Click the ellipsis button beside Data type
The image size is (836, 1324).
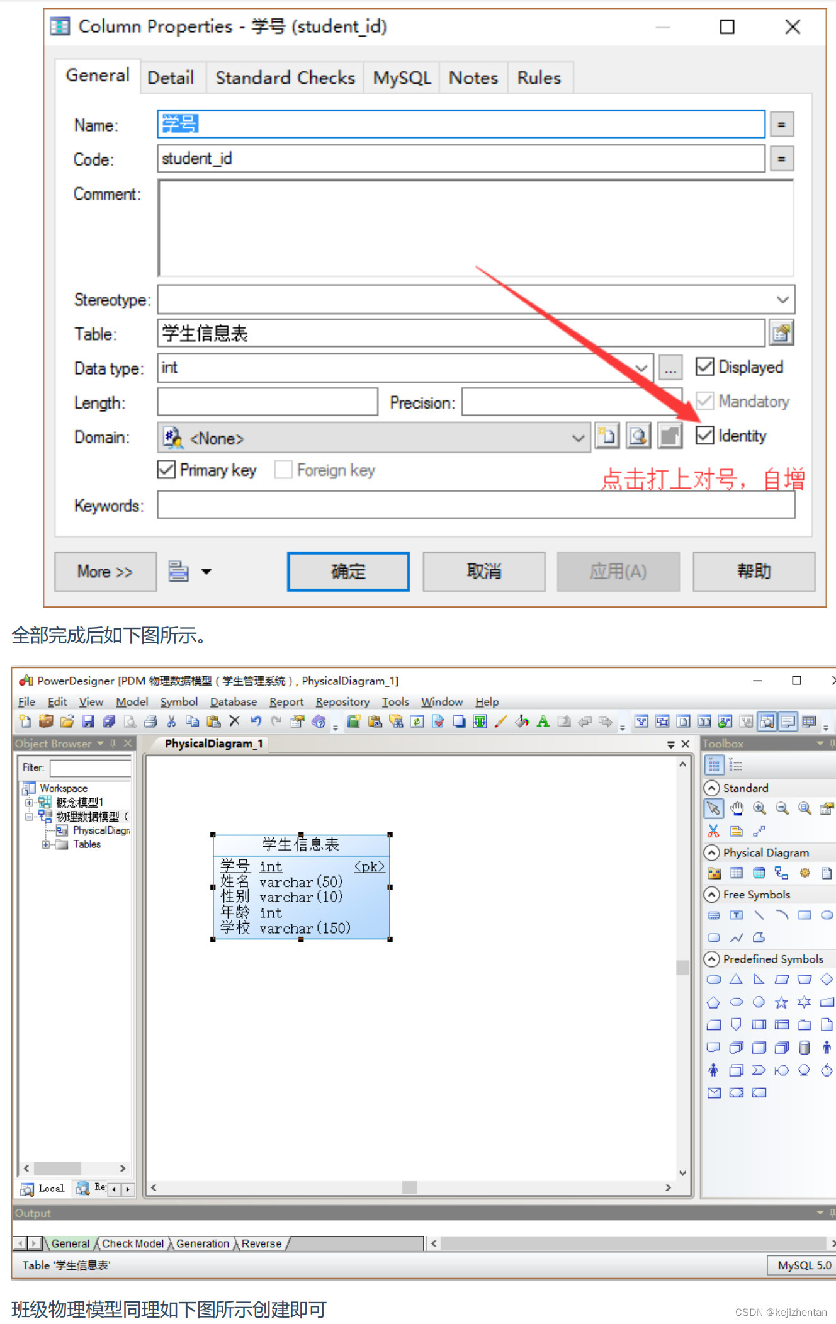click(670, 368)
